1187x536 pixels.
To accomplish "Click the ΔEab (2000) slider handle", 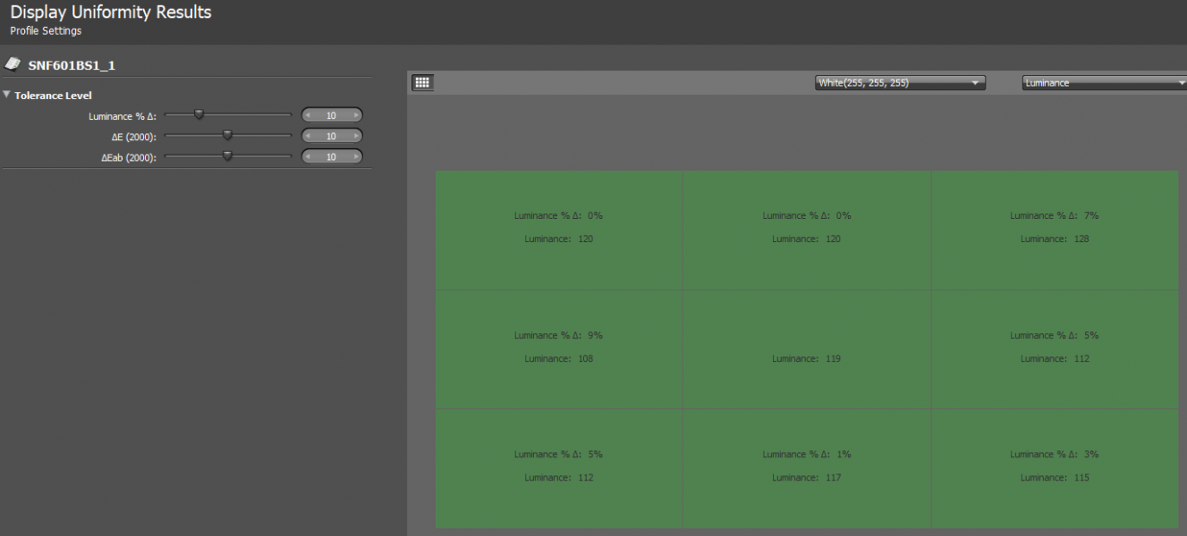I will pyautogui.click(x=227, y=156).
